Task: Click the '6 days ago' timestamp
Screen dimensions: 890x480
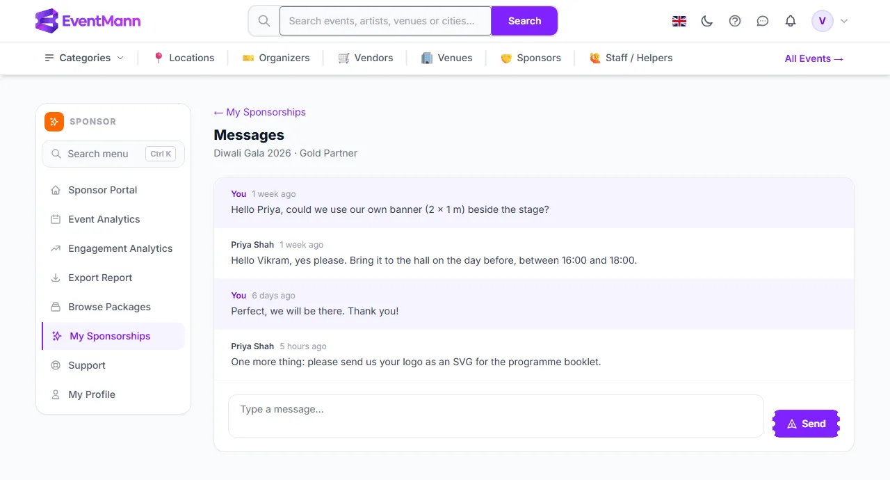Action: pyautogui.click(x=274, y=296)
